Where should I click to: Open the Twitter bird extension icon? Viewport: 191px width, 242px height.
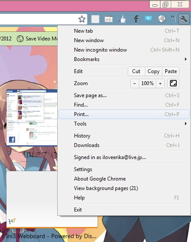[148, 18]
